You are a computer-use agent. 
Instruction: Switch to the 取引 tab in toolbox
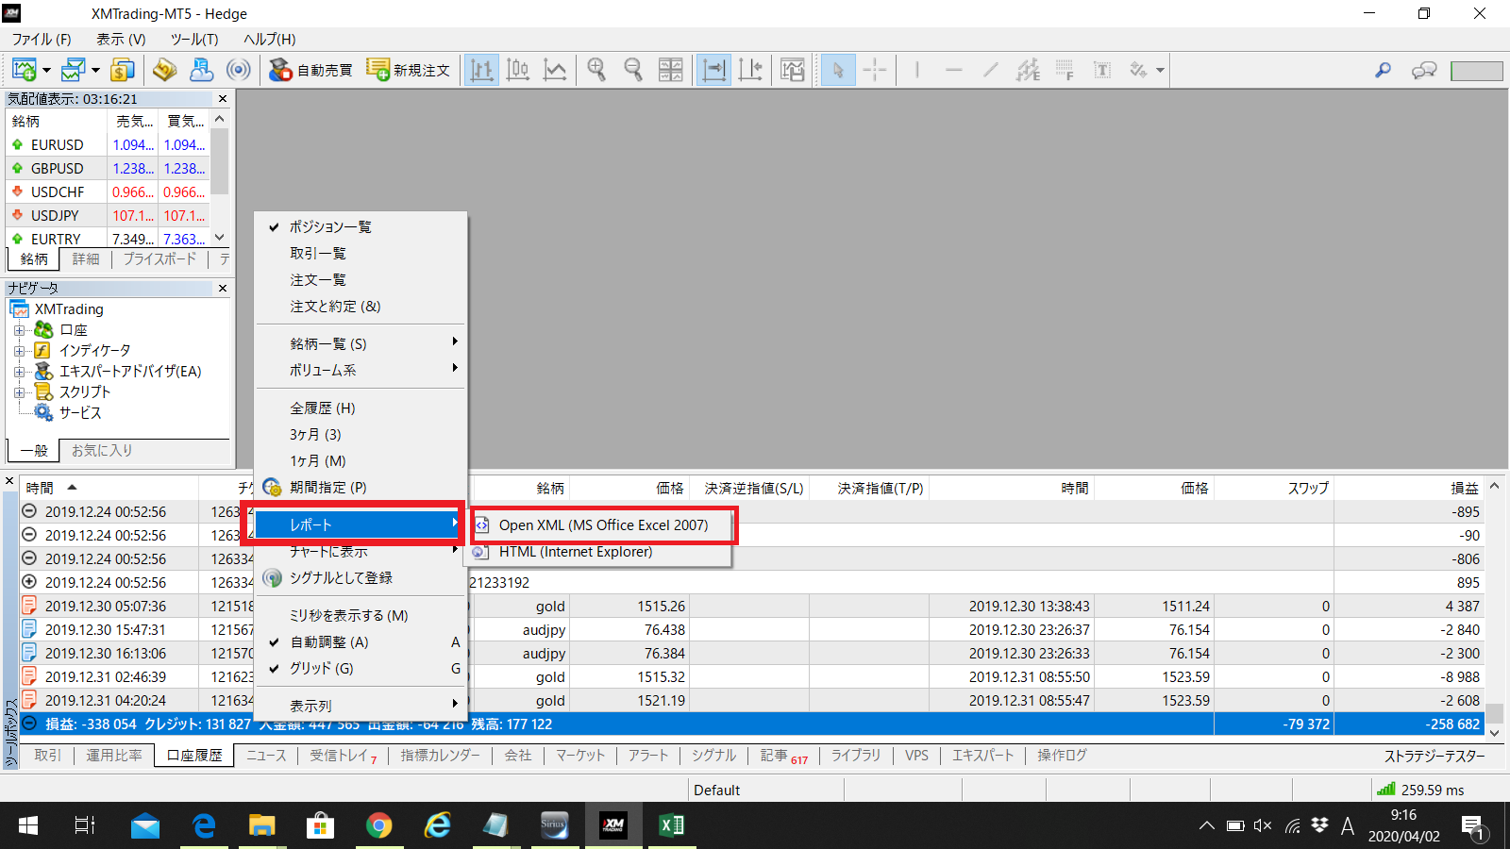[x=47, y=756]
